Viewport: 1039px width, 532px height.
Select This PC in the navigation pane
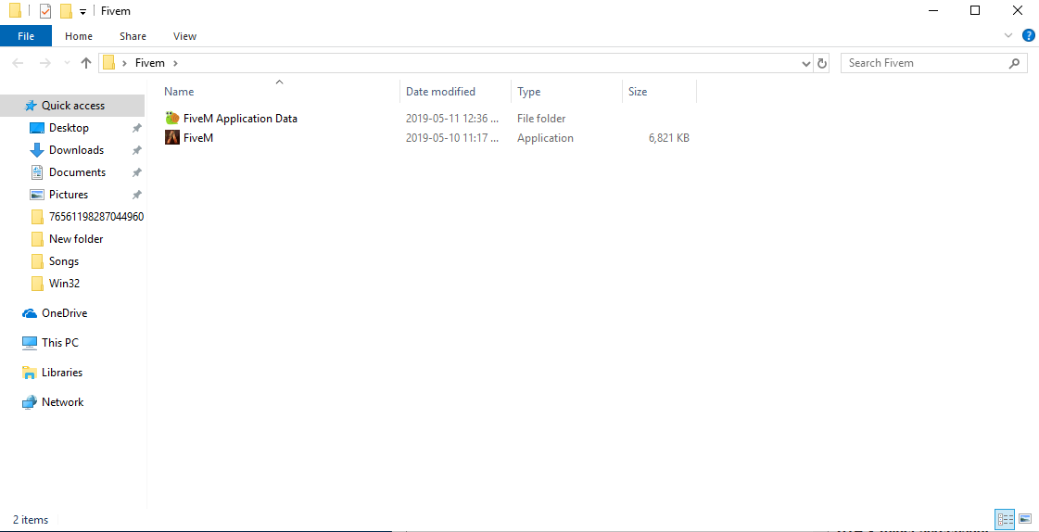point(59,343)
